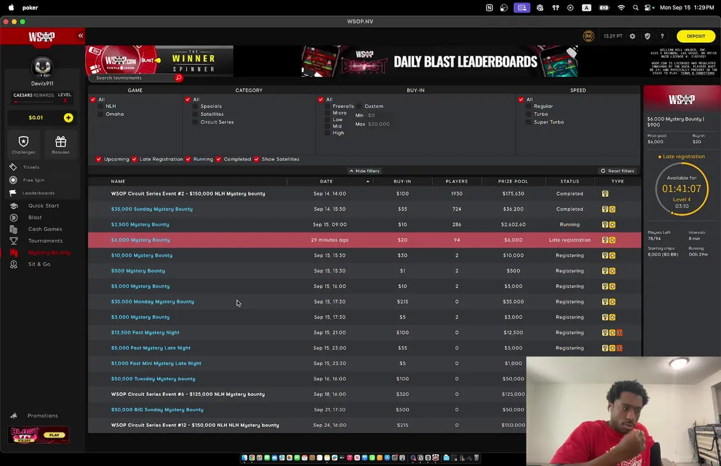Sort by the STATUS column header
This screenshot has width=721, height=466.
pyautogui.click(x=570, y=181)
